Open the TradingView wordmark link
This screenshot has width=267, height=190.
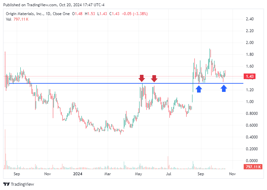[22, 184]
